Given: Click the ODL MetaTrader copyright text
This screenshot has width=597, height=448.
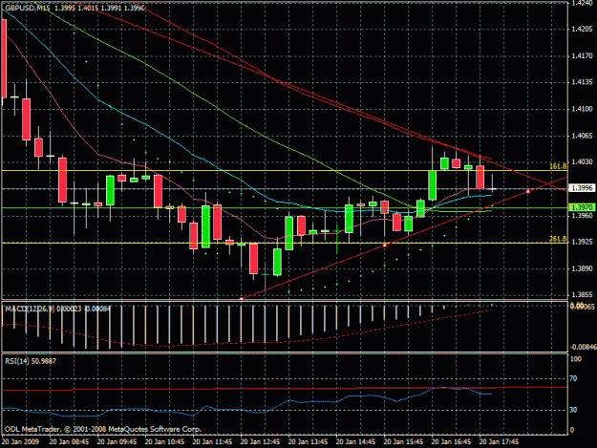Looking at the screenshot, I should [103, 429].
